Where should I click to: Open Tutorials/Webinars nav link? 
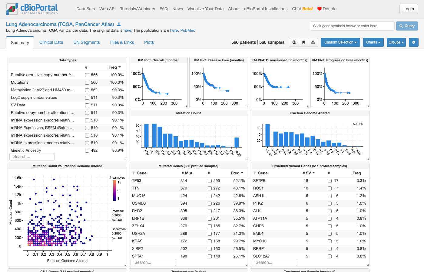coord(137,9)
